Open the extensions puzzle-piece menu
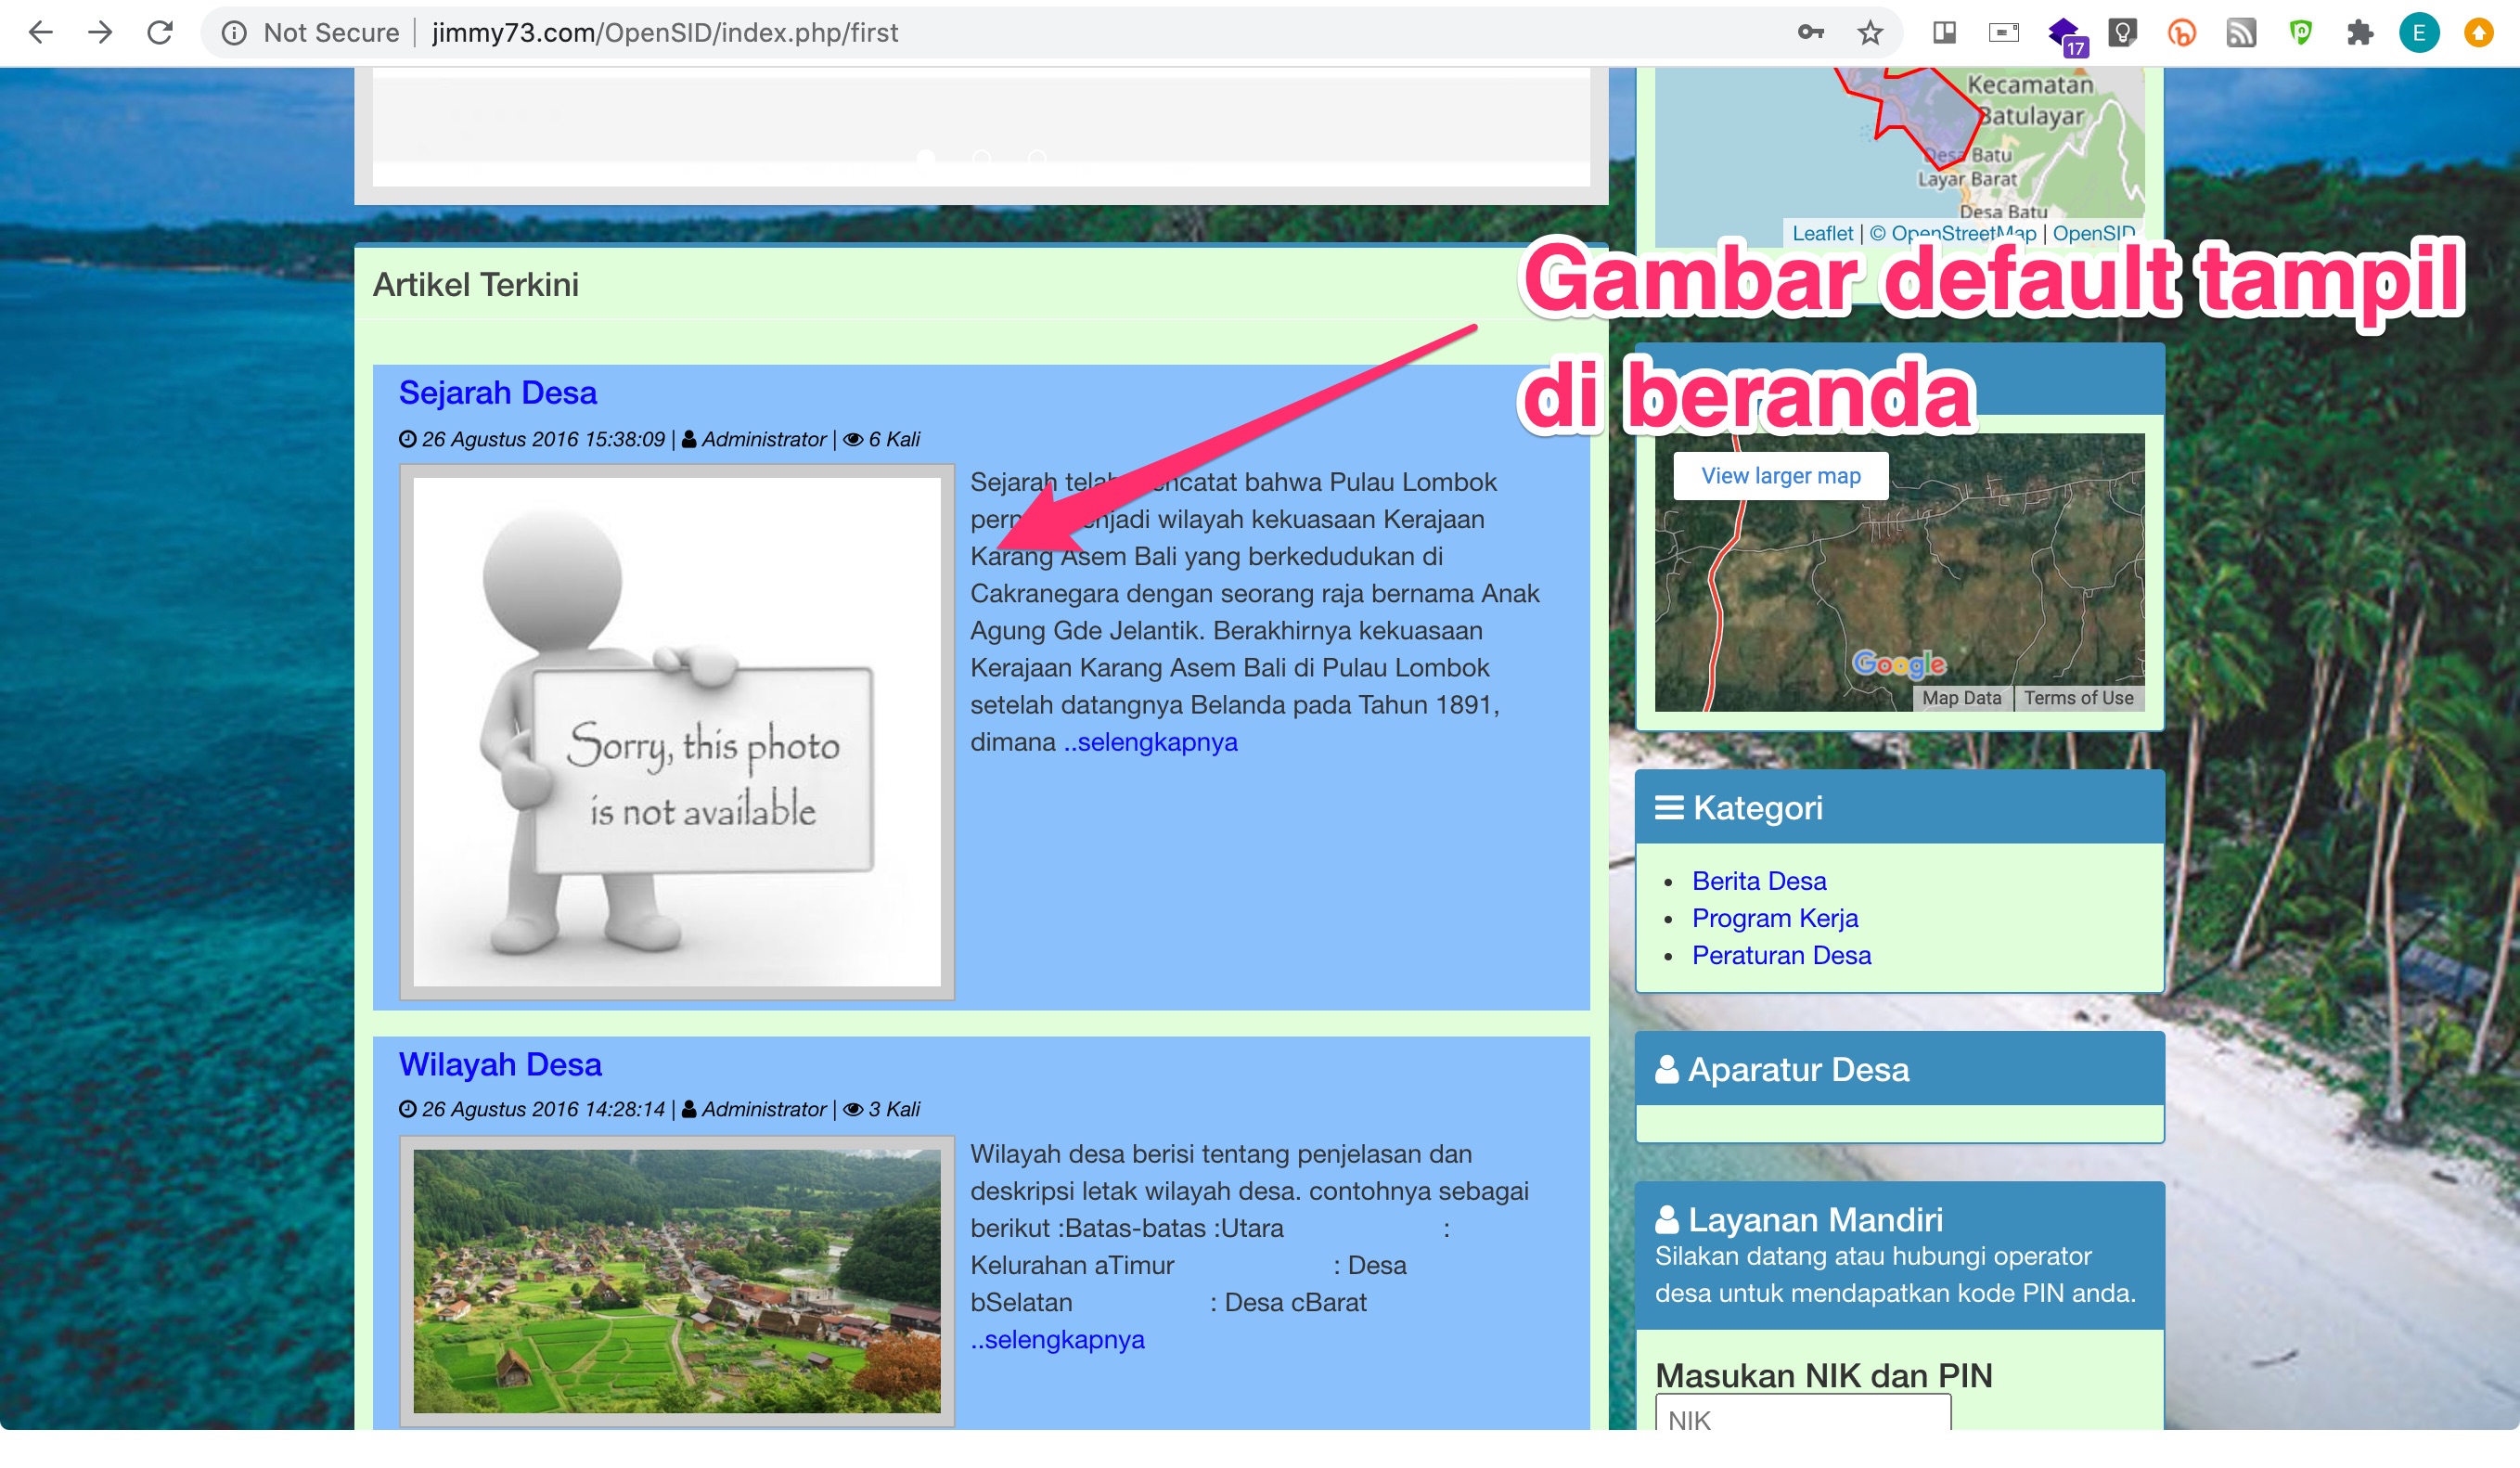This screenshot has height=1468, width=2520. 2359,31
